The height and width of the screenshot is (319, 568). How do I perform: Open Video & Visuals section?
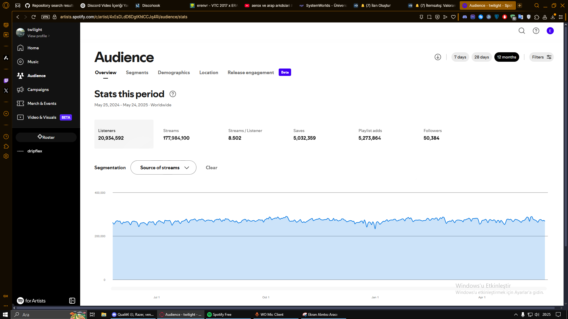pyautogui.click(x=42, y=117)
